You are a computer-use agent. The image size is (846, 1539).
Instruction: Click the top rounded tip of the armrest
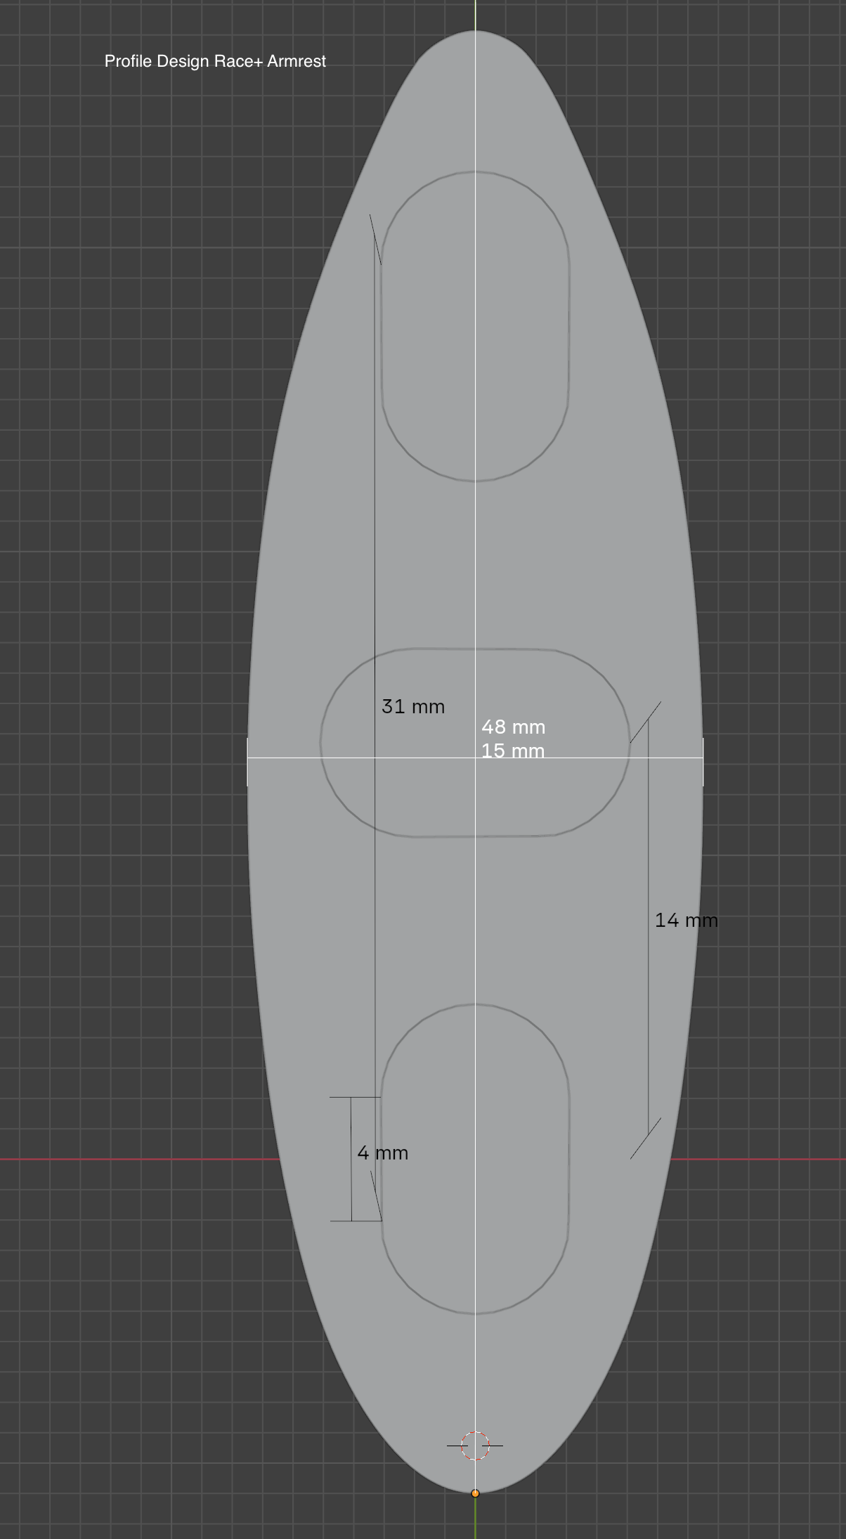click(x=475, y=34)
